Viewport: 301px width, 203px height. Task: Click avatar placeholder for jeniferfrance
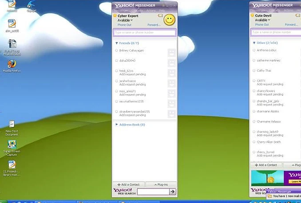coord(171,83)
